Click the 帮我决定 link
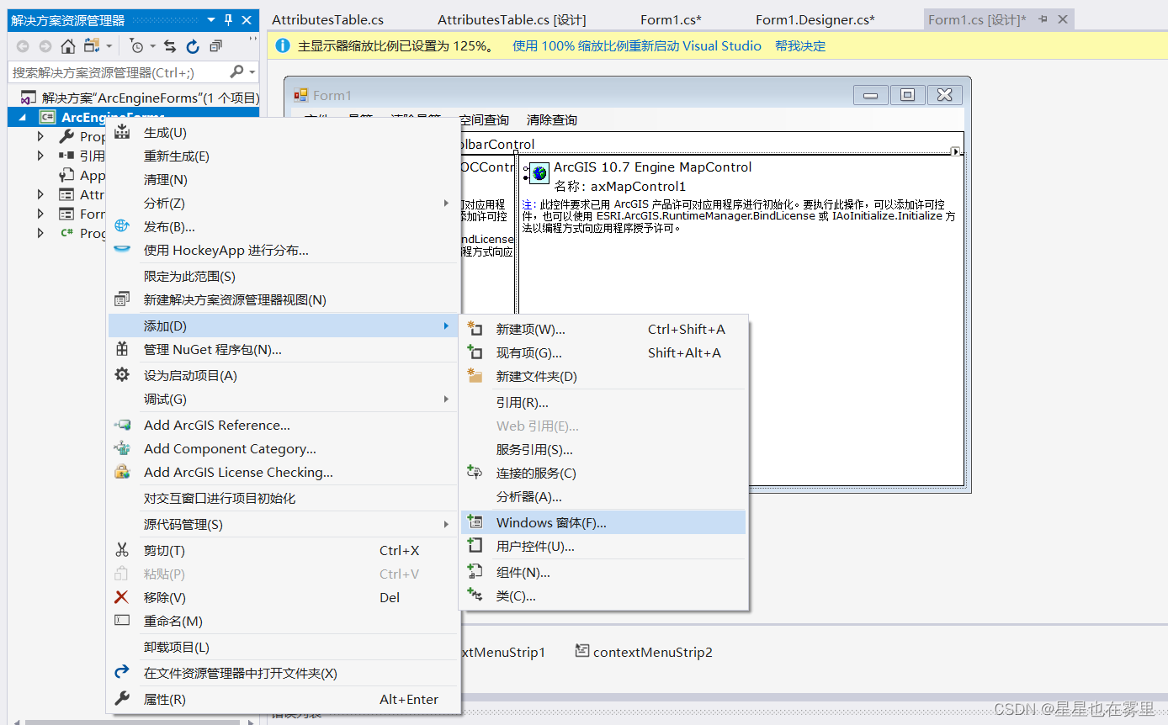1168x725 pixels. coord(800,46)
